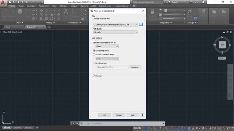Switch to the Insert ribbon tab
The width and height of the screenshot is (234, 131).
coord(21,6)
